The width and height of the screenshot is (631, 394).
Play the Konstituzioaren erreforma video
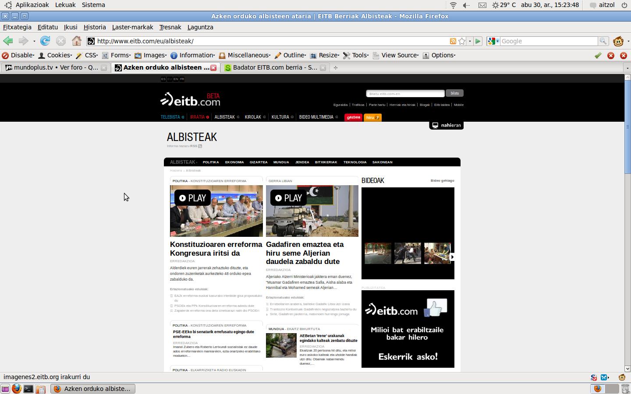[192, 198]
